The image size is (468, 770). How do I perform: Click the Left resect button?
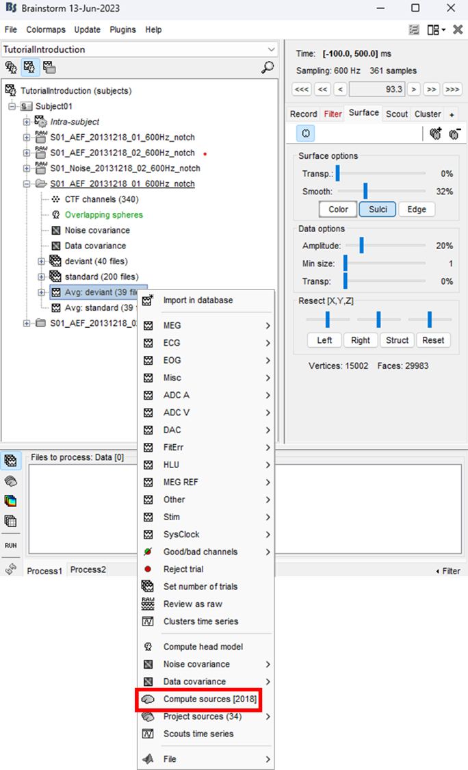click(x=324, y=340)
